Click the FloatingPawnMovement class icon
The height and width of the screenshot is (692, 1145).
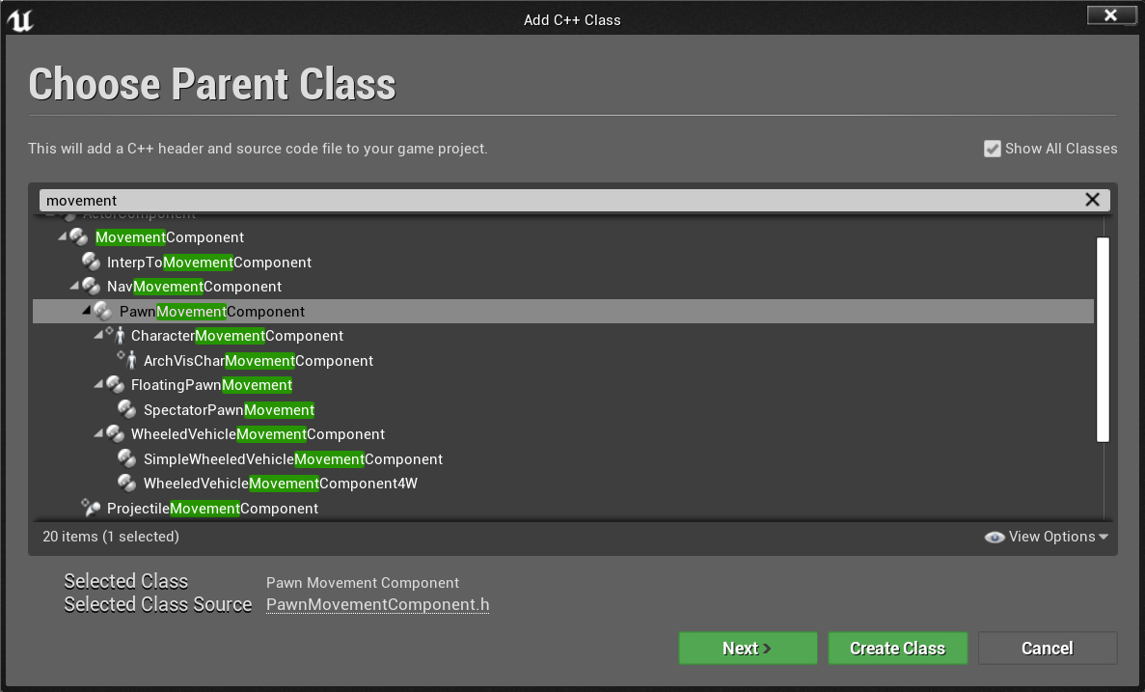tap(116, 384)
